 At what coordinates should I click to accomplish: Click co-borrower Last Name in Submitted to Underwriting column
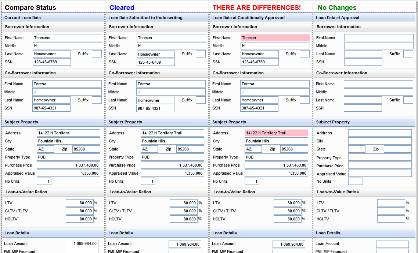155,100
